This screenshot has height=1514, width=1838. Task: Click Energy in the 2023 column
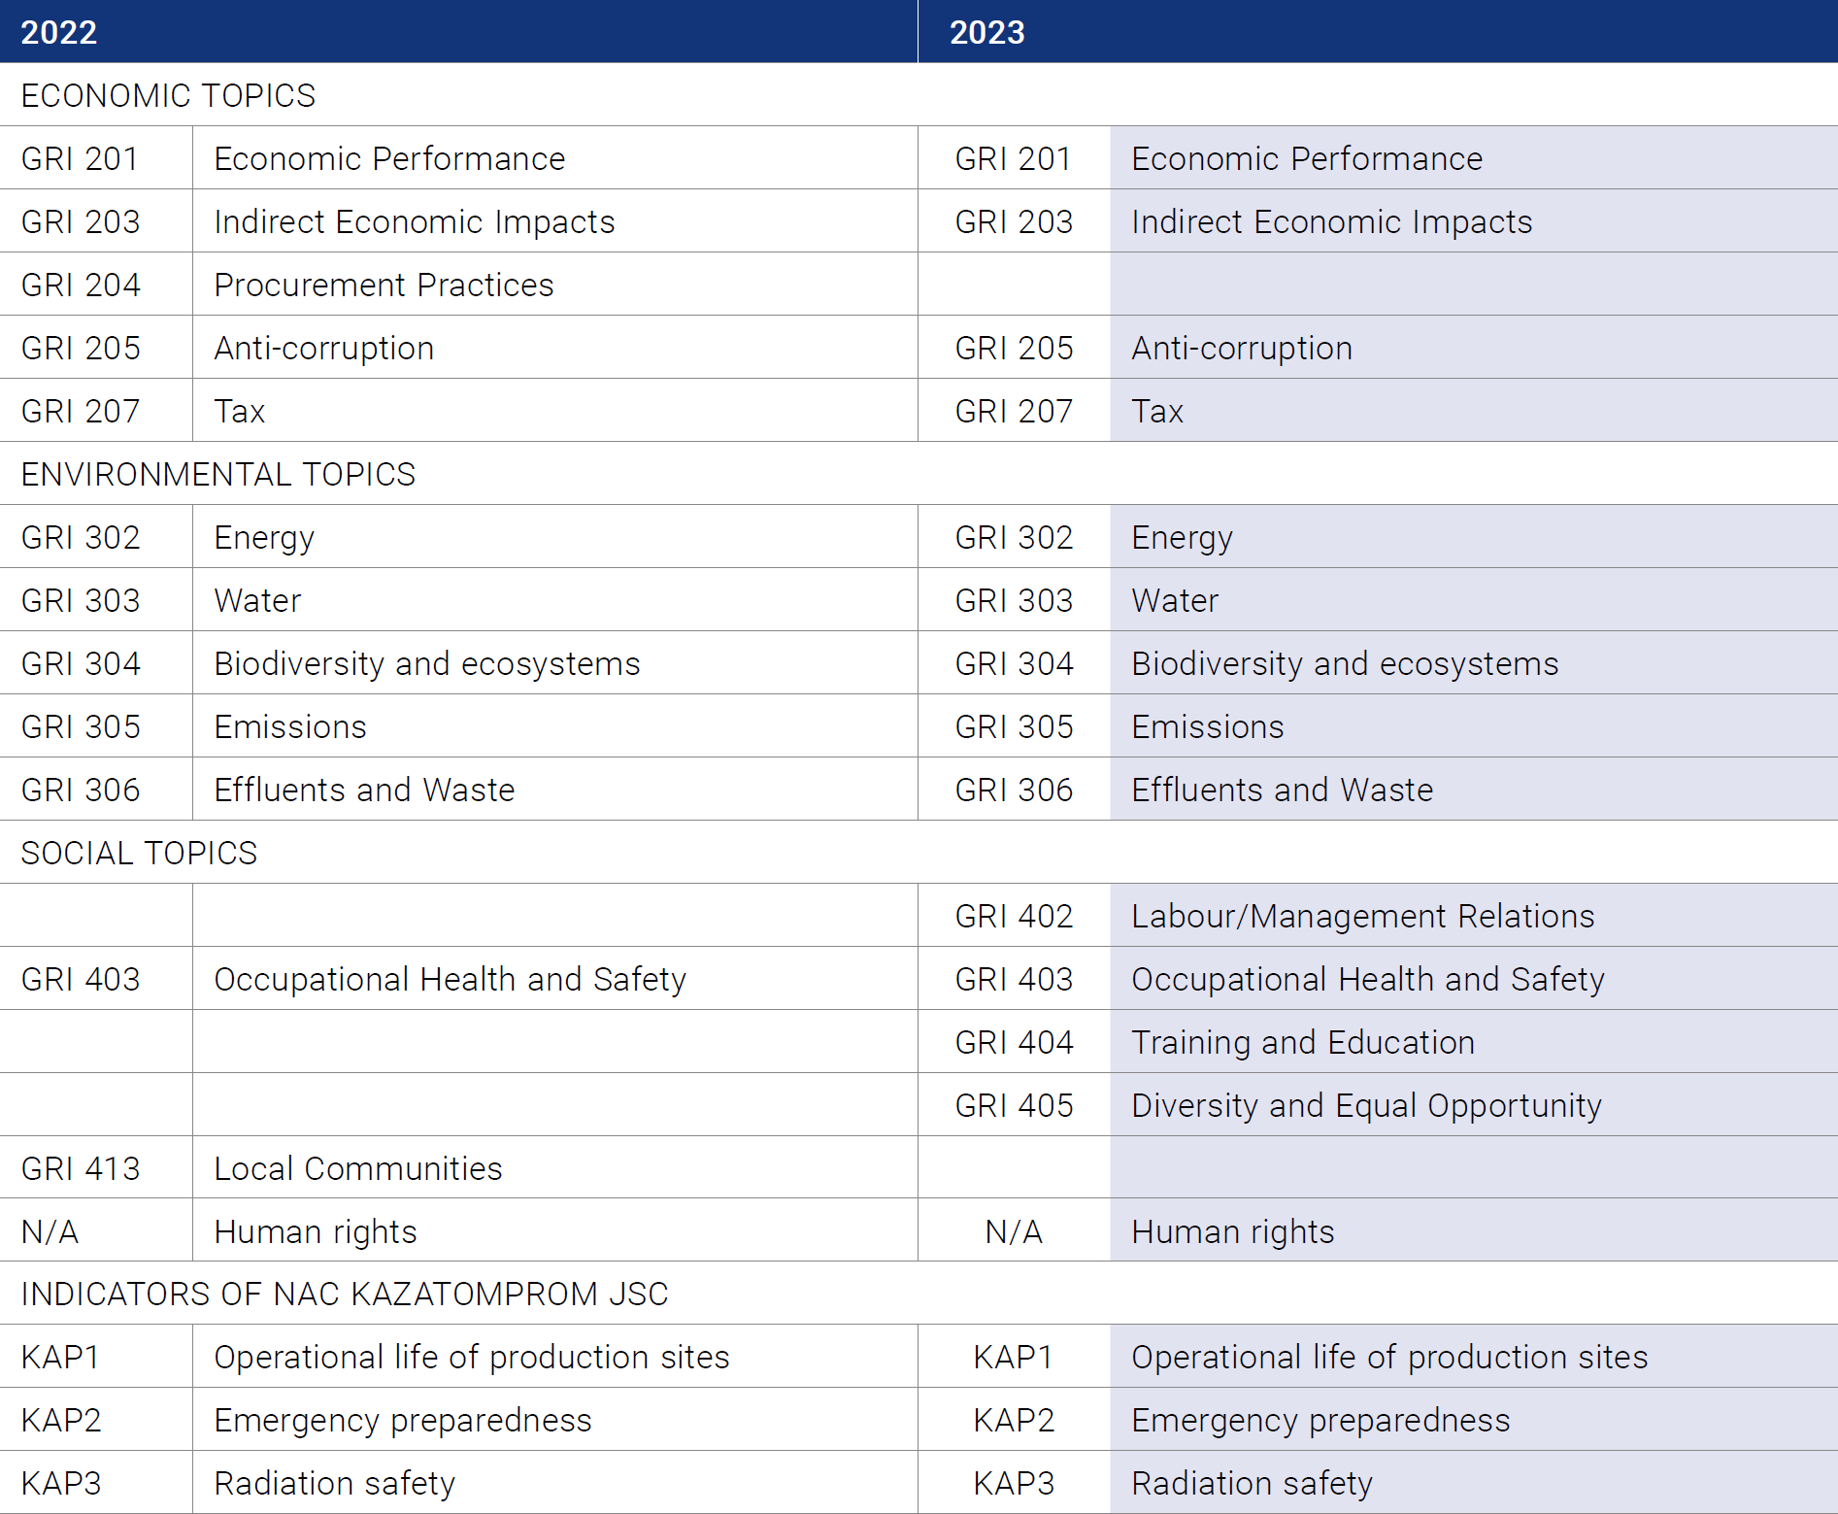(x=1183, y=539)
